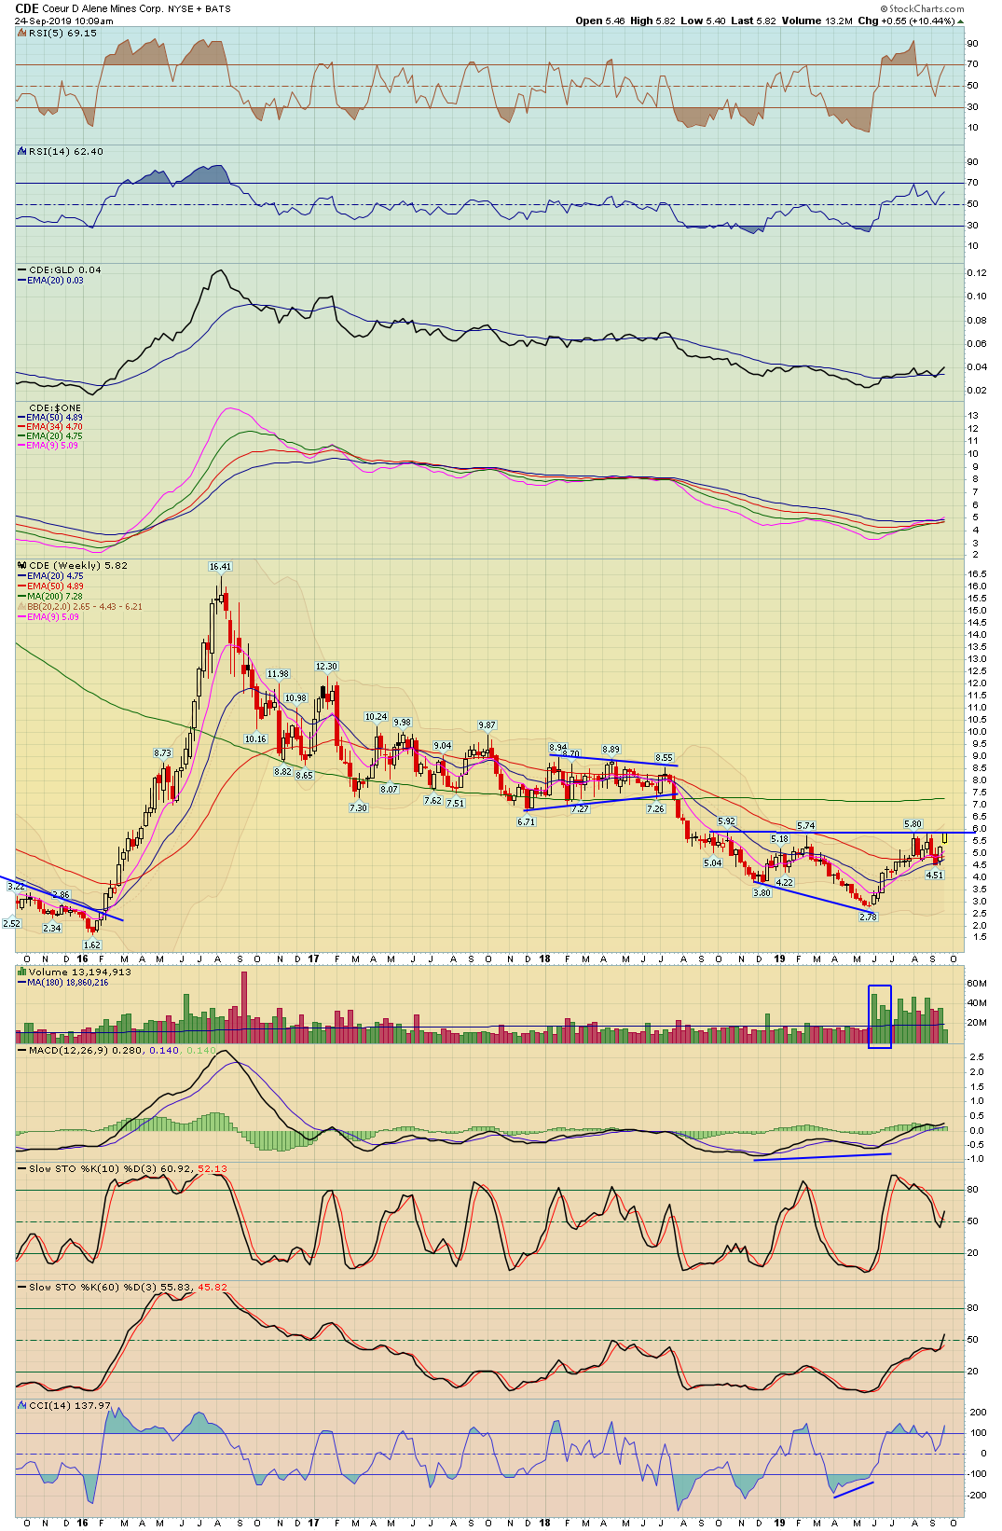This screenshot has width=1002, height=1531.
Task: Click the Open 5.46 value in the header
Action: (600, 21)
